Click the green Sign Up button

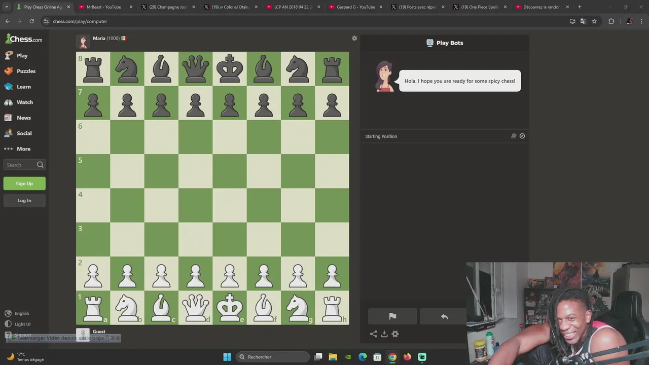[x=24, y=184]
